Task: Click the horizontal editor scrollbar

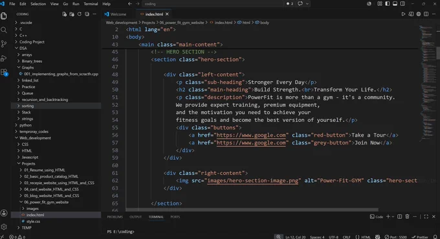Action: pyautogui.click(x=252, y=209)
